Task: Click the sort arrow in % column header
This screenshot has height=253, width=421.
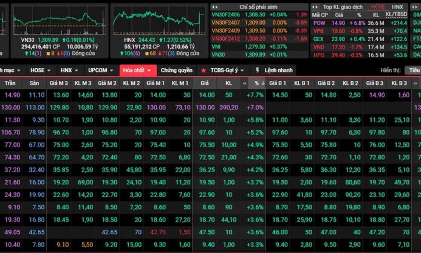Action: pyautogui.click(x=263, y=83)
